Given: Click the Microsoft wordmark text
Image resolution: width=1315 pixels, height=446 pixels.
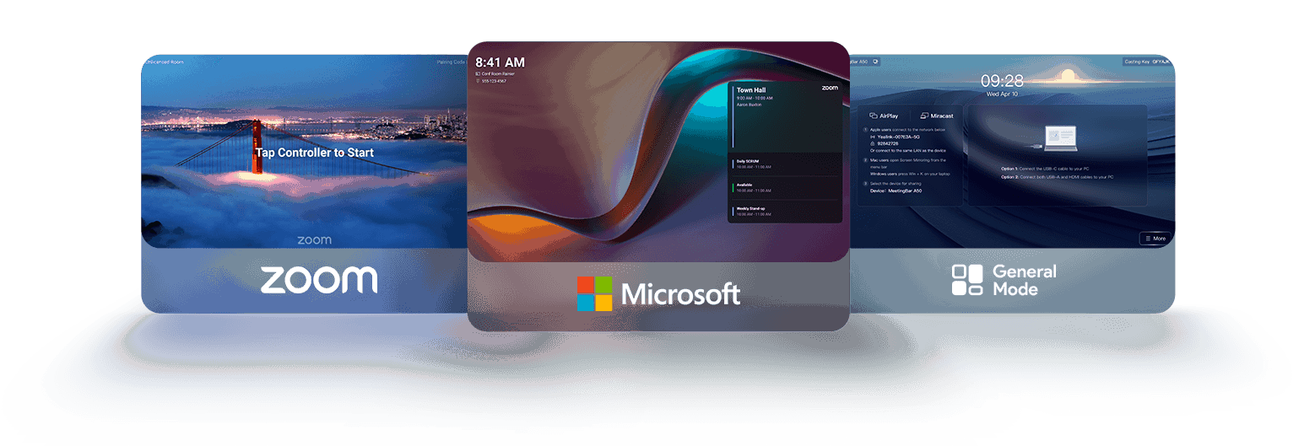Looking at the screenshot, I should click(x=680, y=294).
